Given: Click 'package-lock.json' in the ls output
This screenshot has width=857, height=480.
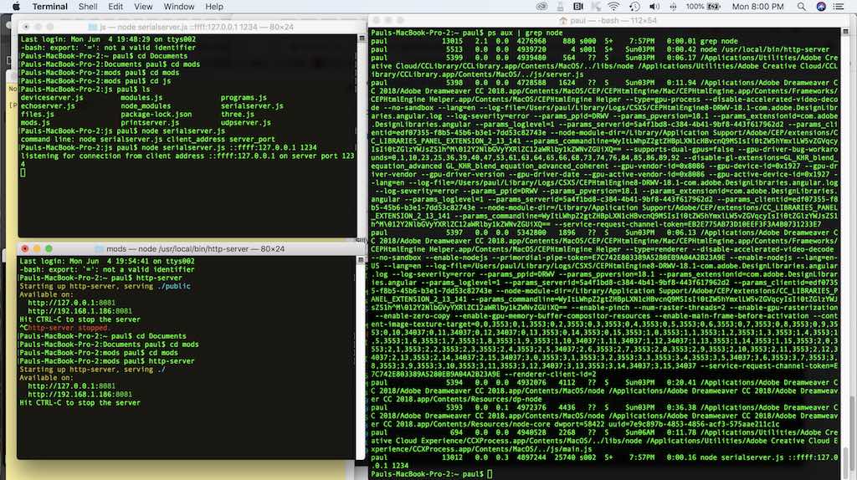Looking at the screenshot, I should click(156, 114).
